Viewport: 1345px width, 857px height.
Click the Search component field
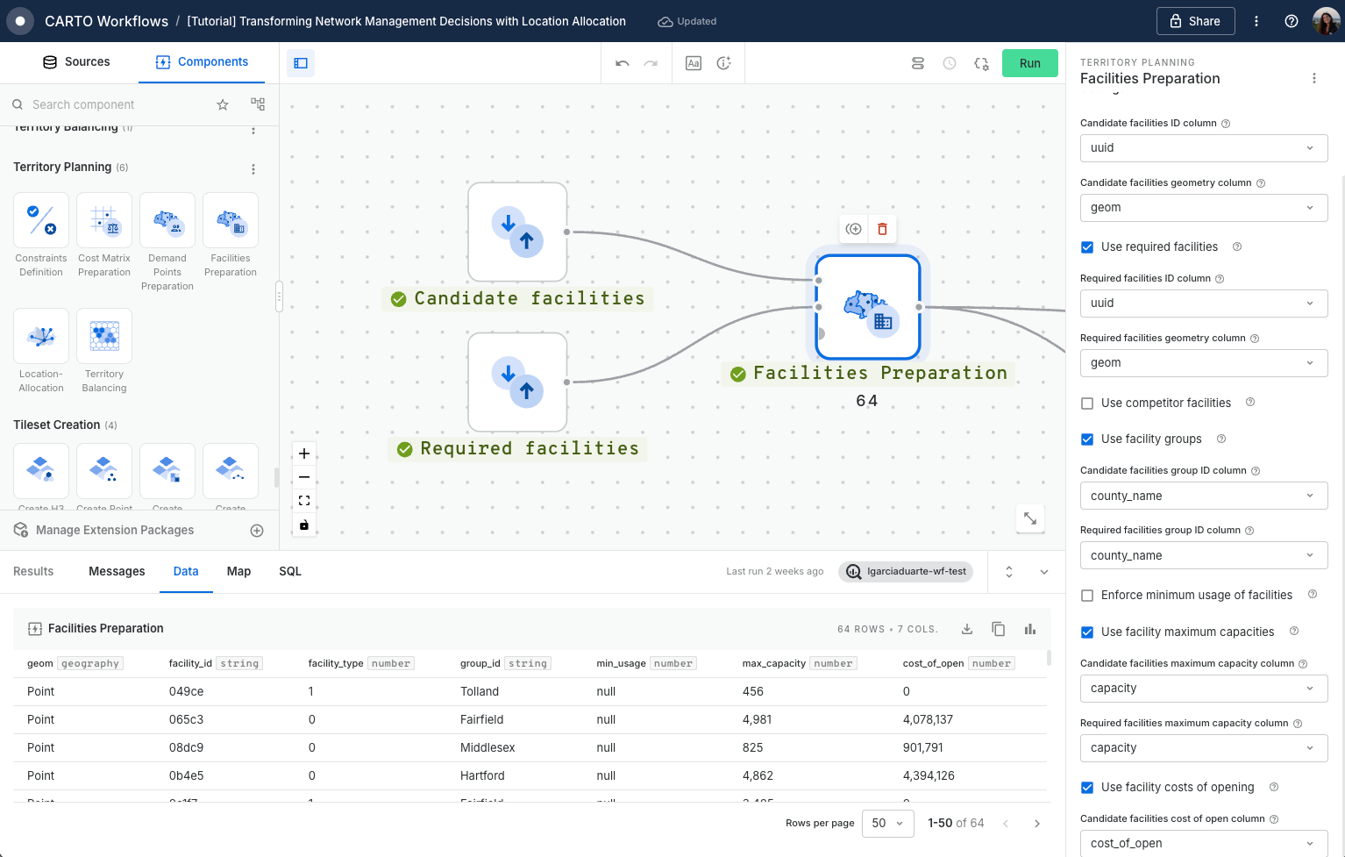point(114,104)
